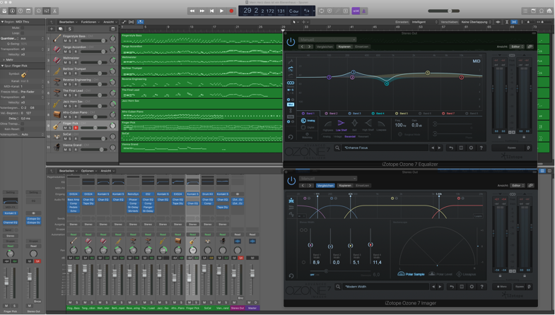Screen dimensions: 555x315
Task: Adjust the Weltmeister track volume slider
Action: (x=94, y=63)
